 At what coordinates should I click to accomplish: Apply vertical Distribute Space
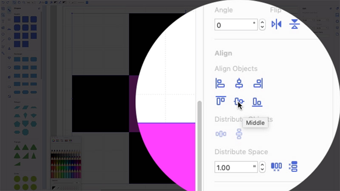[293, 167]
